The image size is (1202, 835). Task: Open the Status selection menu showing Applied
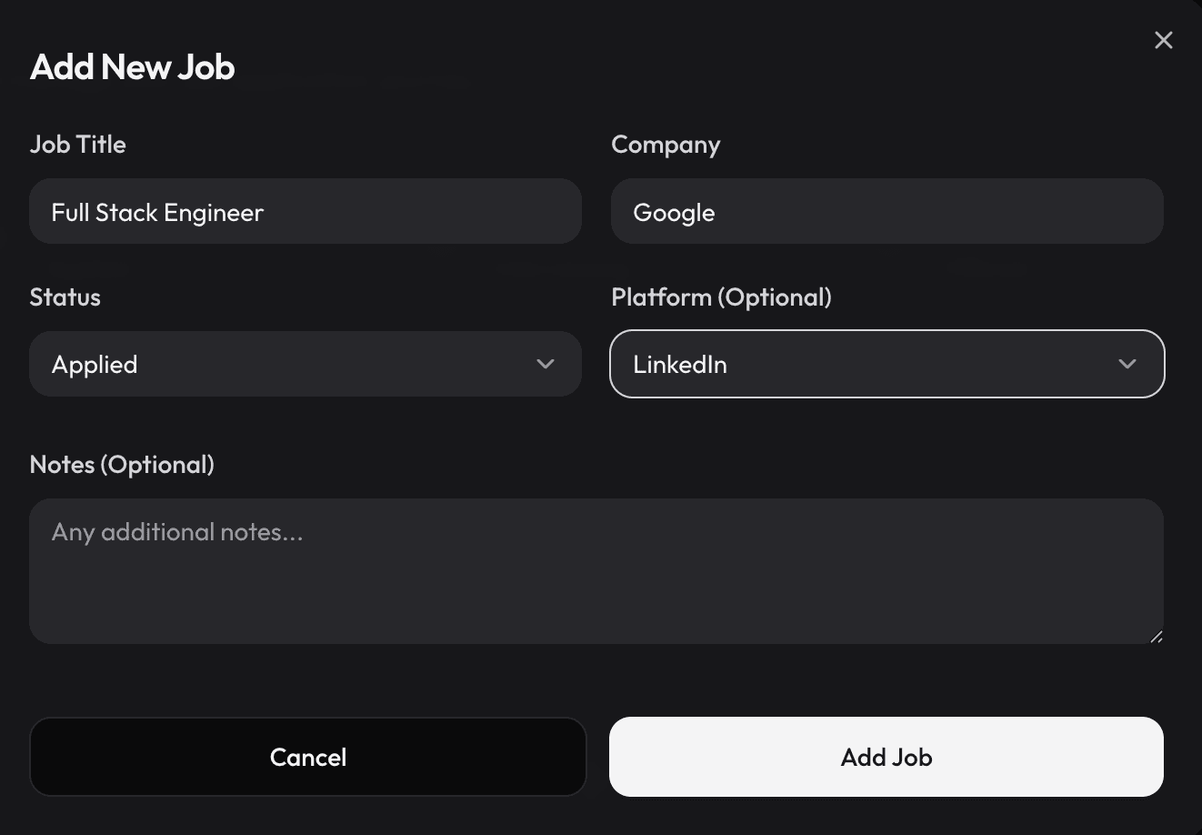pyautogui.click(x=306, y=364)
